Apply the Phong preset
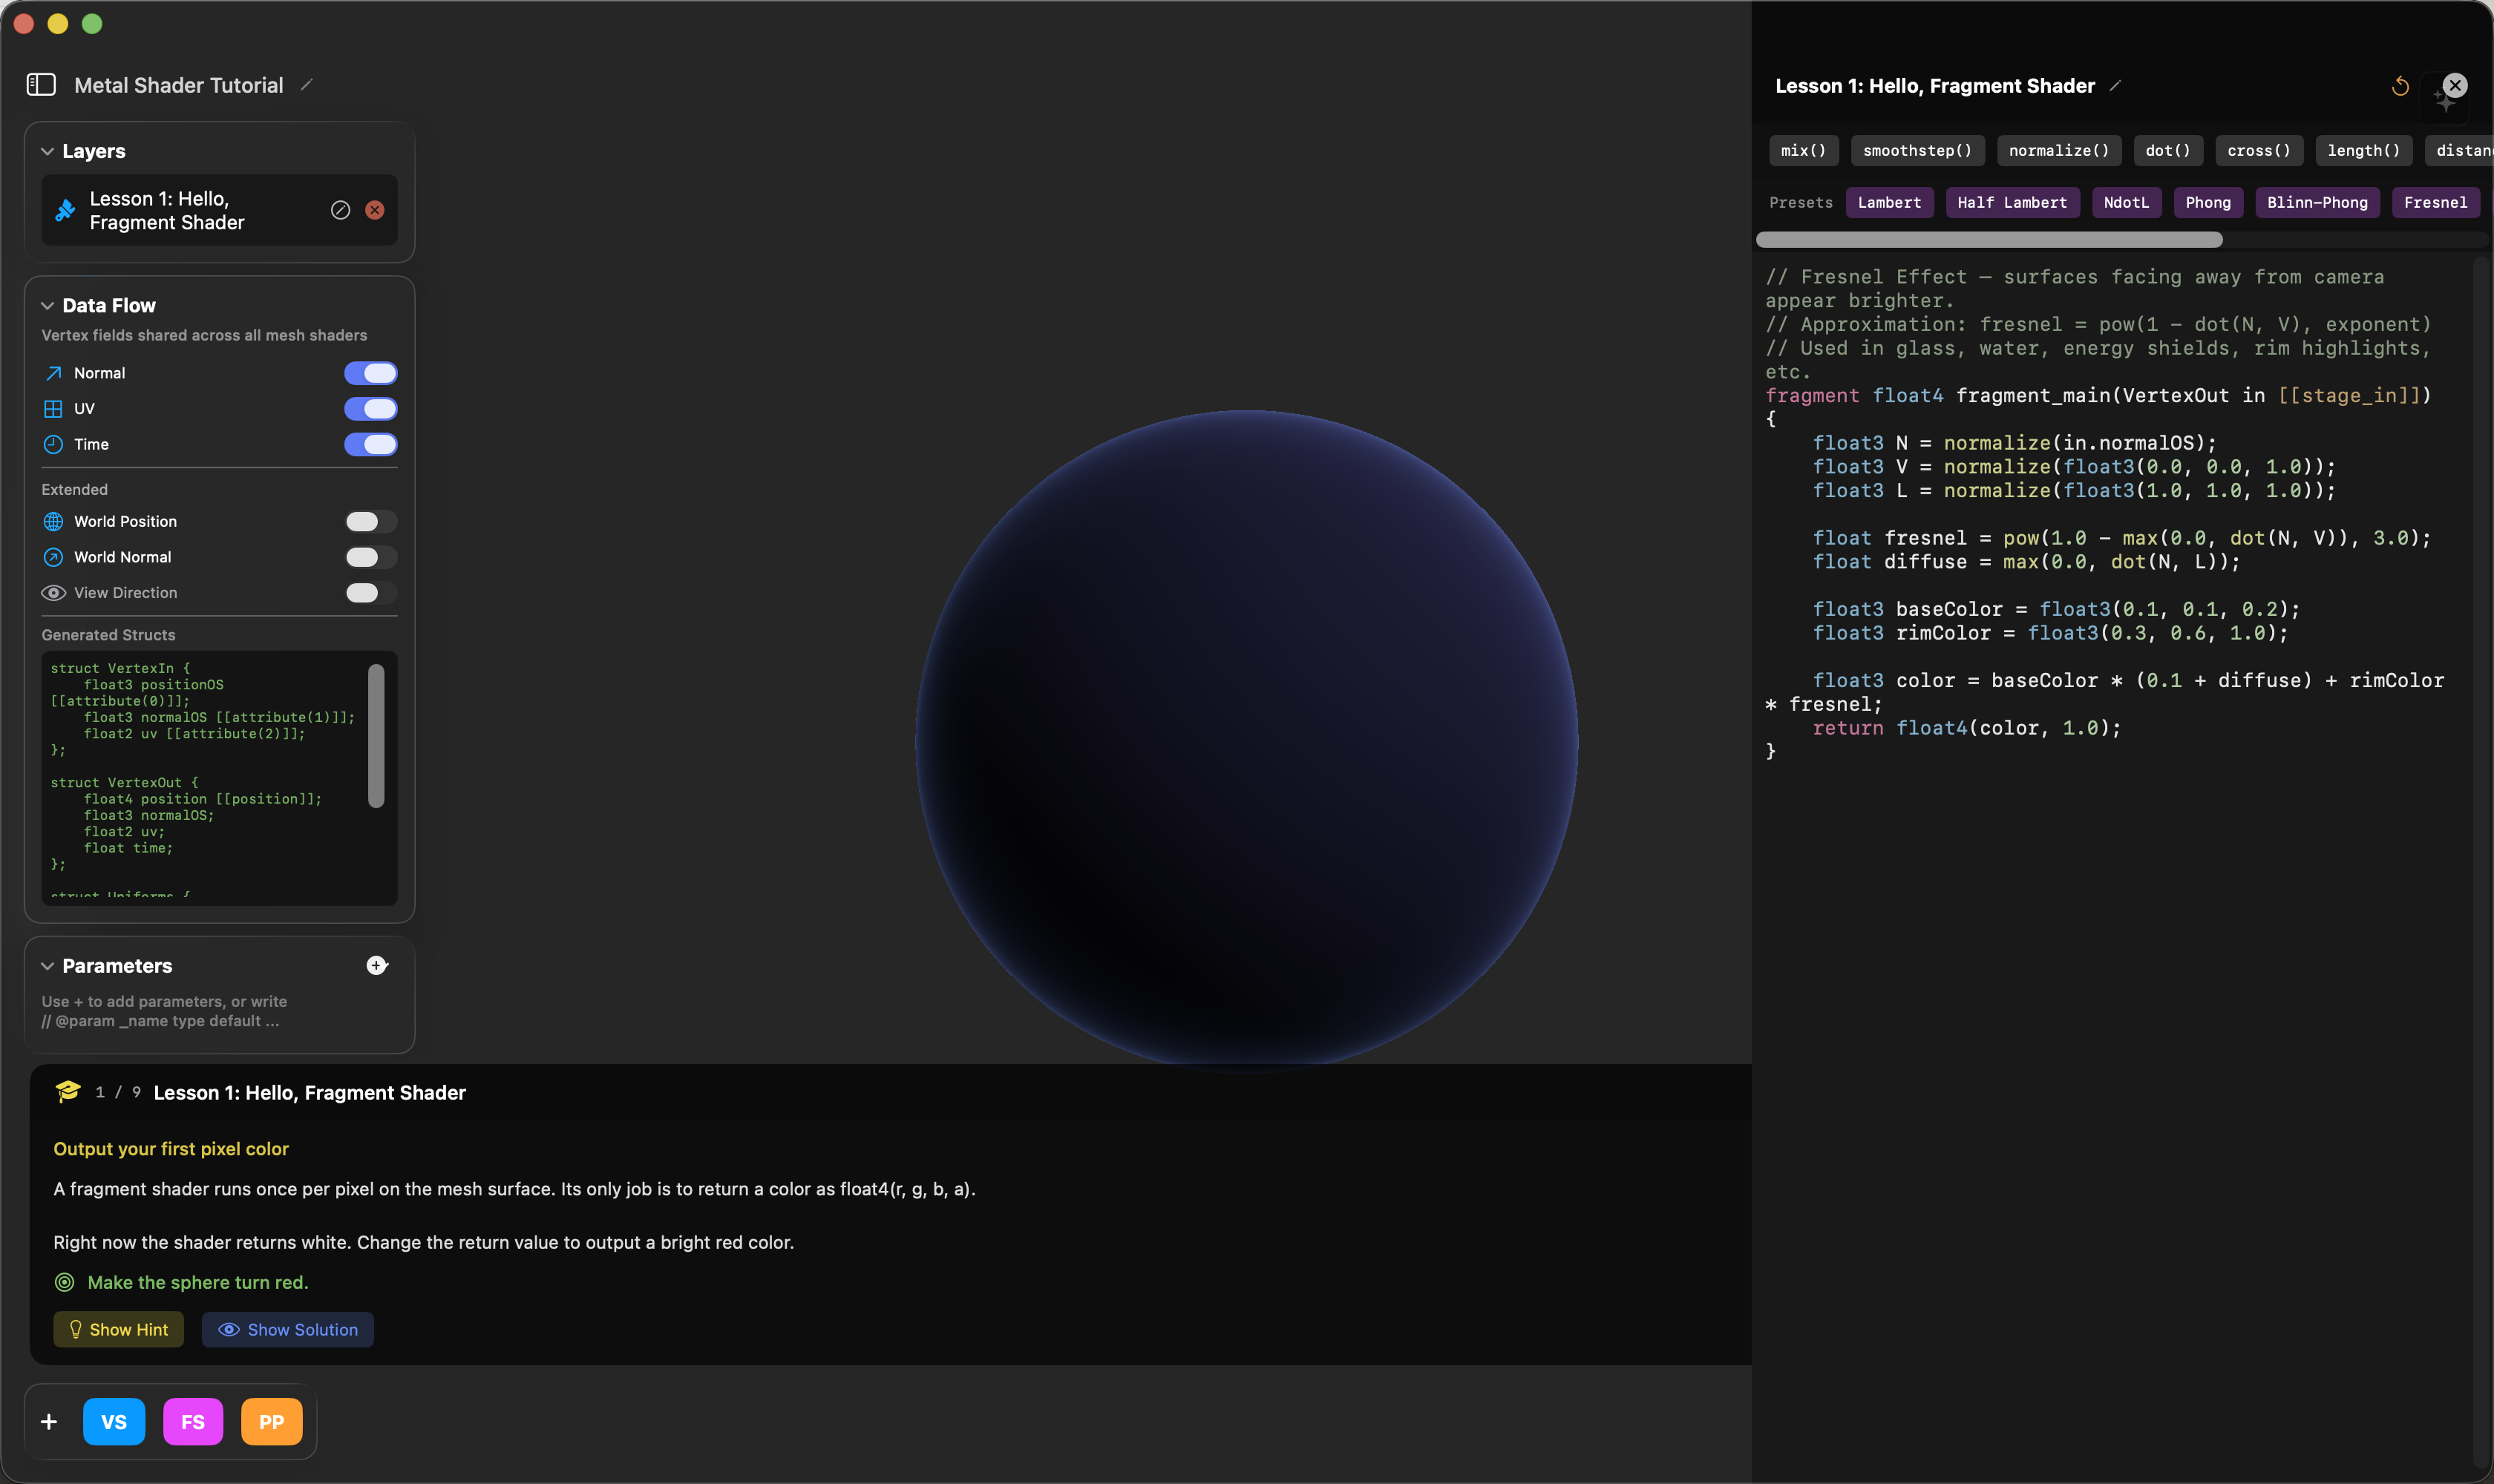The width and height of the screenshot is (2494, 1484). point(2208,203)
